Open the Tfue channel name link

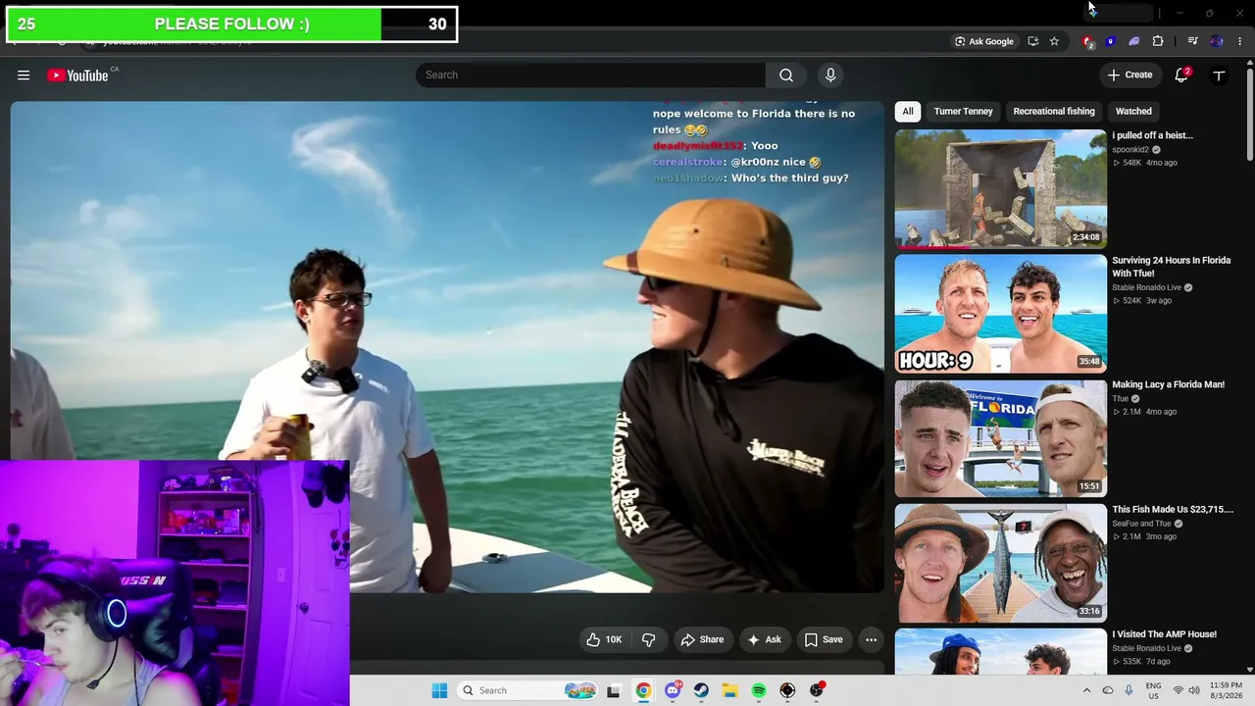(1120, 399)
